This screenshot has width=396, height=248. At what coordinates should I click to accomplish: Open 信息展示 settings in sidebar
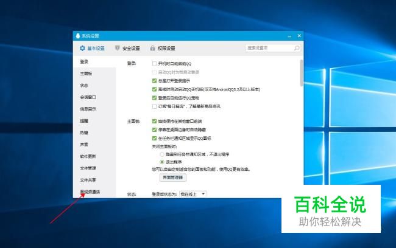point(88,109)
